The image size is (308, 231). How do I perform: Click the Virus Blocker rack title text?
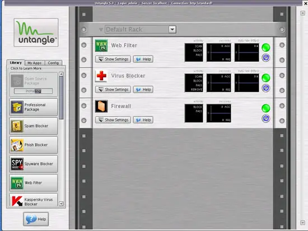click(128, 76)
